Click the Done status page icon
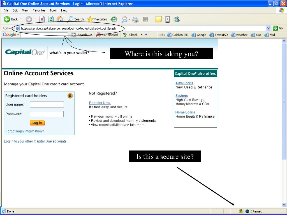 coord(4,211)
